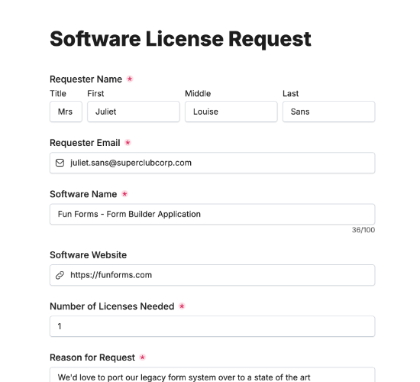420x382 pixels.
Task: Focus the Requester Email input field
Action: point(212,163)
